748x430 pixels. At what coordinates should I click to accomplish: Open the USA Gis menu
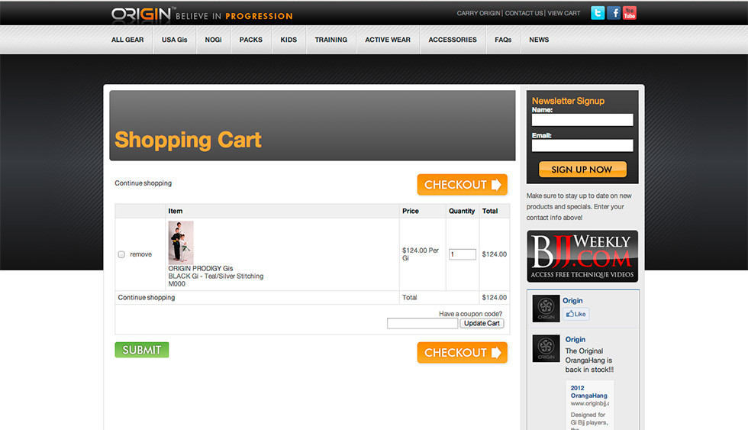[174, 40]
